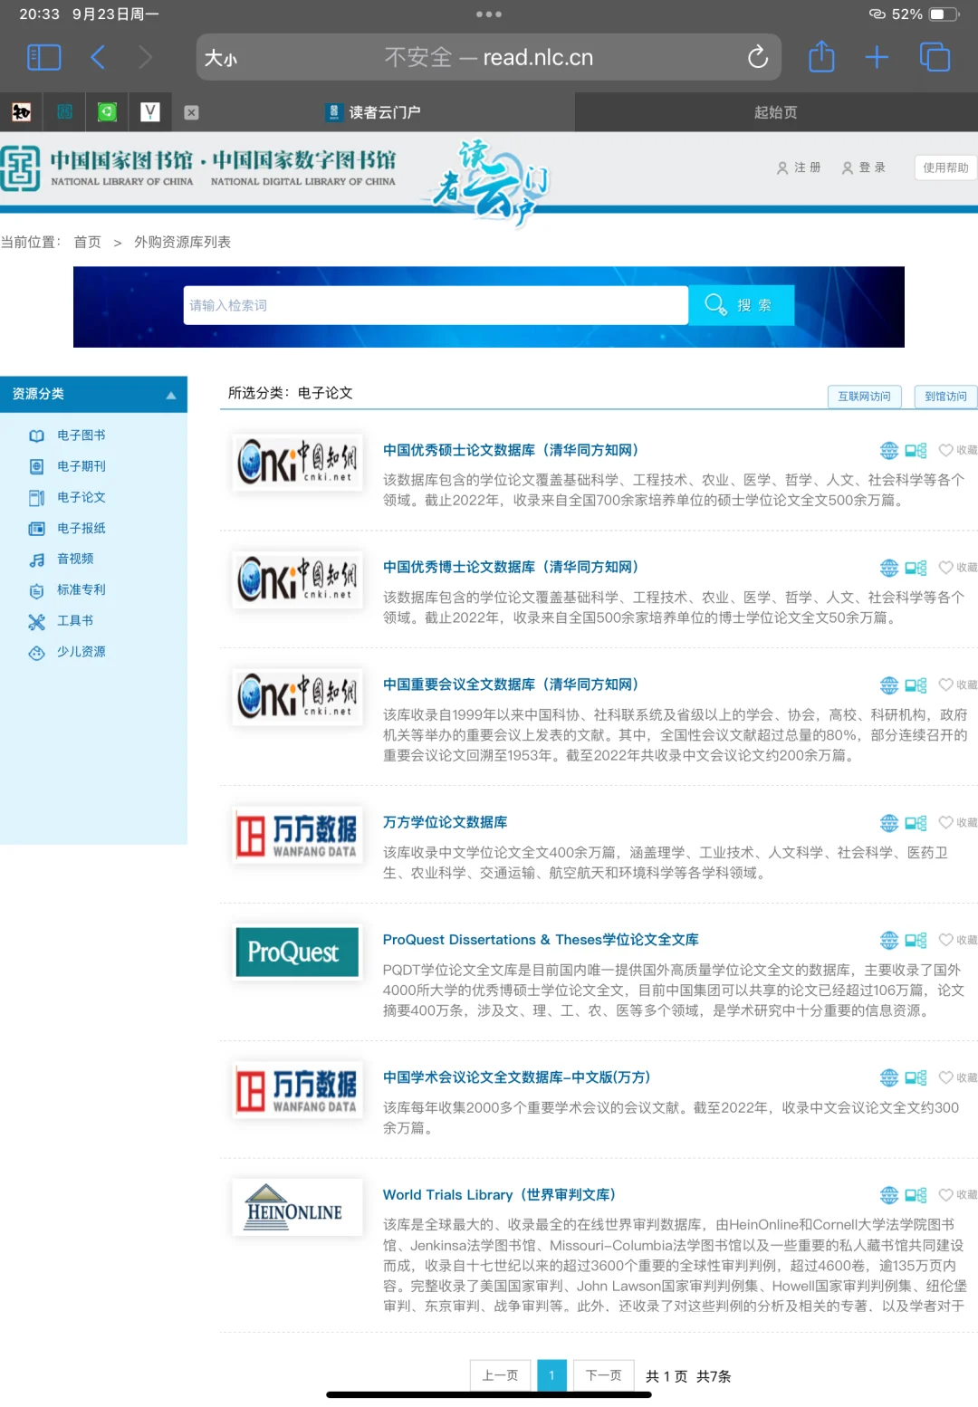The image size is (978, 1407).
Task: Switch to the 读者云门户 tab
Action: click(373, 112)
